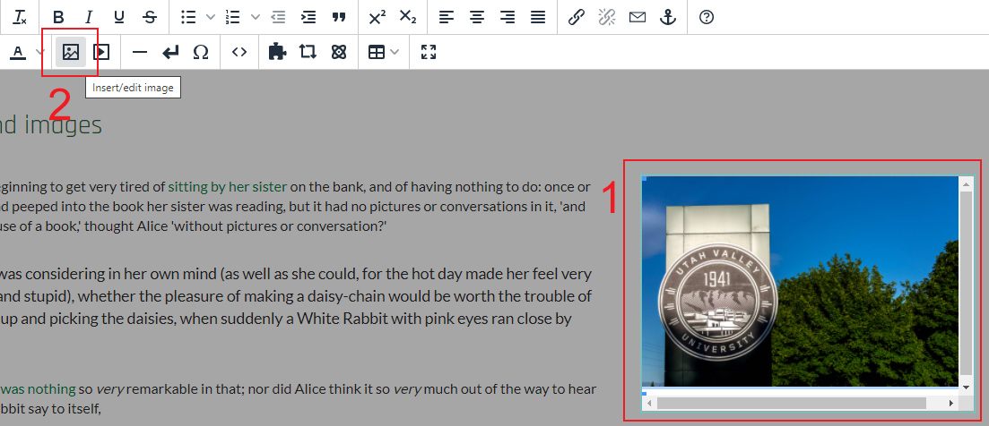Click the Insert/edit image icon
989x426 pixels.
tap(71, 52)
